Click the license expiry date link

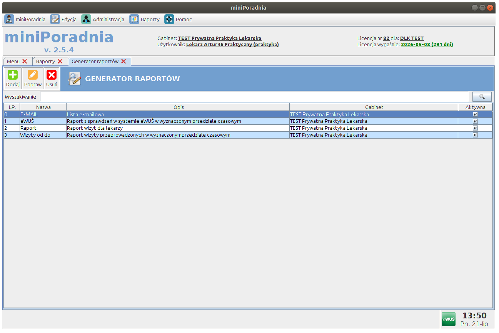427,45
